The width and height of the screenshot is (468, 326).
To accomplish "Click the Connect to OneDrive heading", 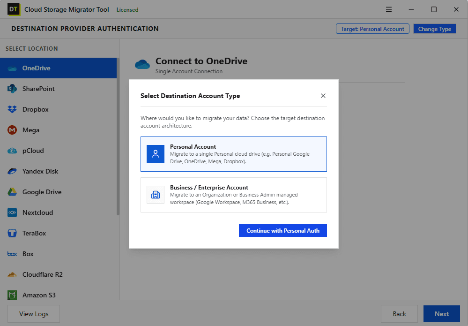I will point(201,61).
